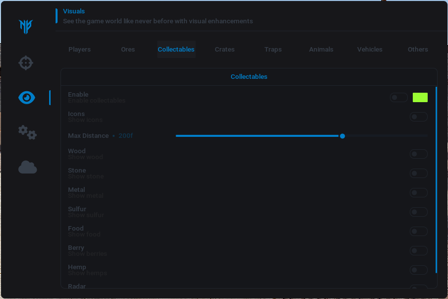The width and height of the screenshot is (448, 299).
Task: Open the cloud configs section
Action: pyautogui.click(x=27, y=168)
